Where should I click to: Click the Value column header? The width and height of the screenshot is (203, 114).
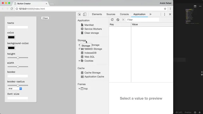[x=152, y=24]
